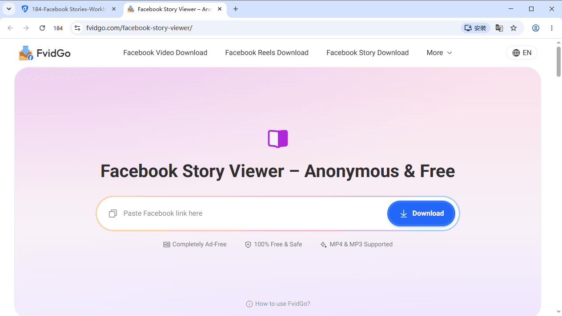
Task: Click the site info icon in address bar
Action: 77,28
